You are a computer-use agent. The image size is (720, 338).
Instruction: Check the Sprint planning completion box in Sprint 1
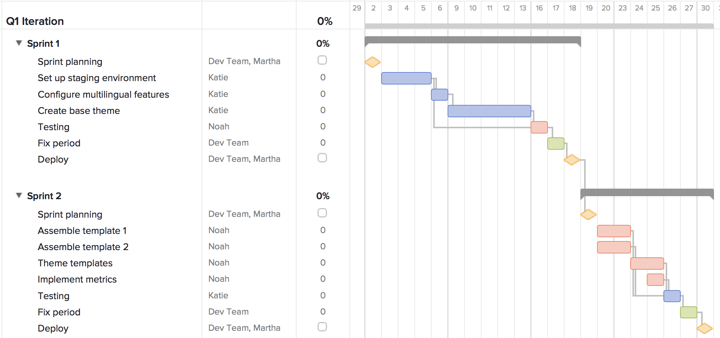pos(322,60)
